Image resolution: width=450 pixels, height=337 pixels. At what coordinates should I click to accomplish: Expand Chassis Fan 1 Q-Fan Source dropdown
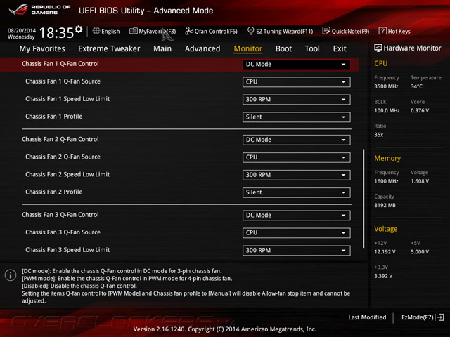(297, 82)
